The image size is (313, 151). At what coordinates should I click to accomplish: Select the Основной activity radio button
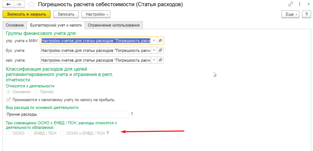[8, 92]
